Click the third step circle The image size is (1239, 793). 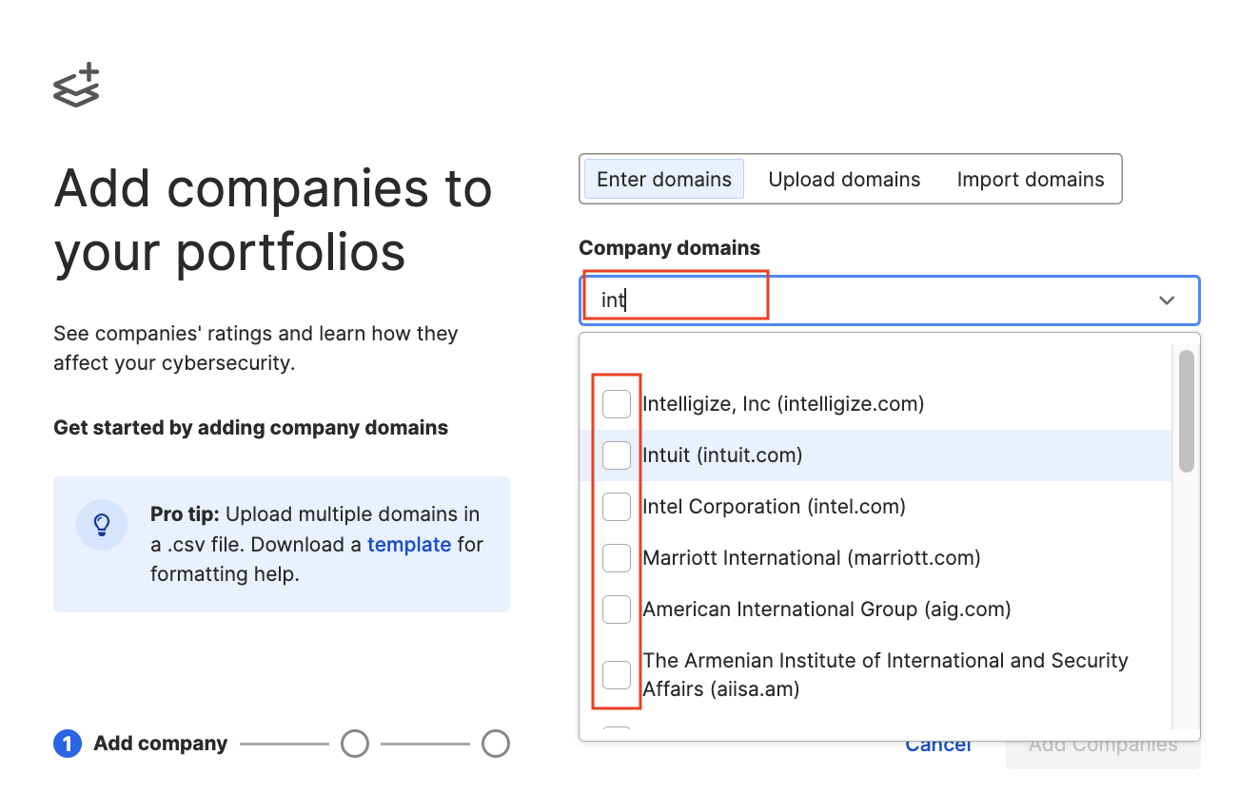[x=496, y=744]
